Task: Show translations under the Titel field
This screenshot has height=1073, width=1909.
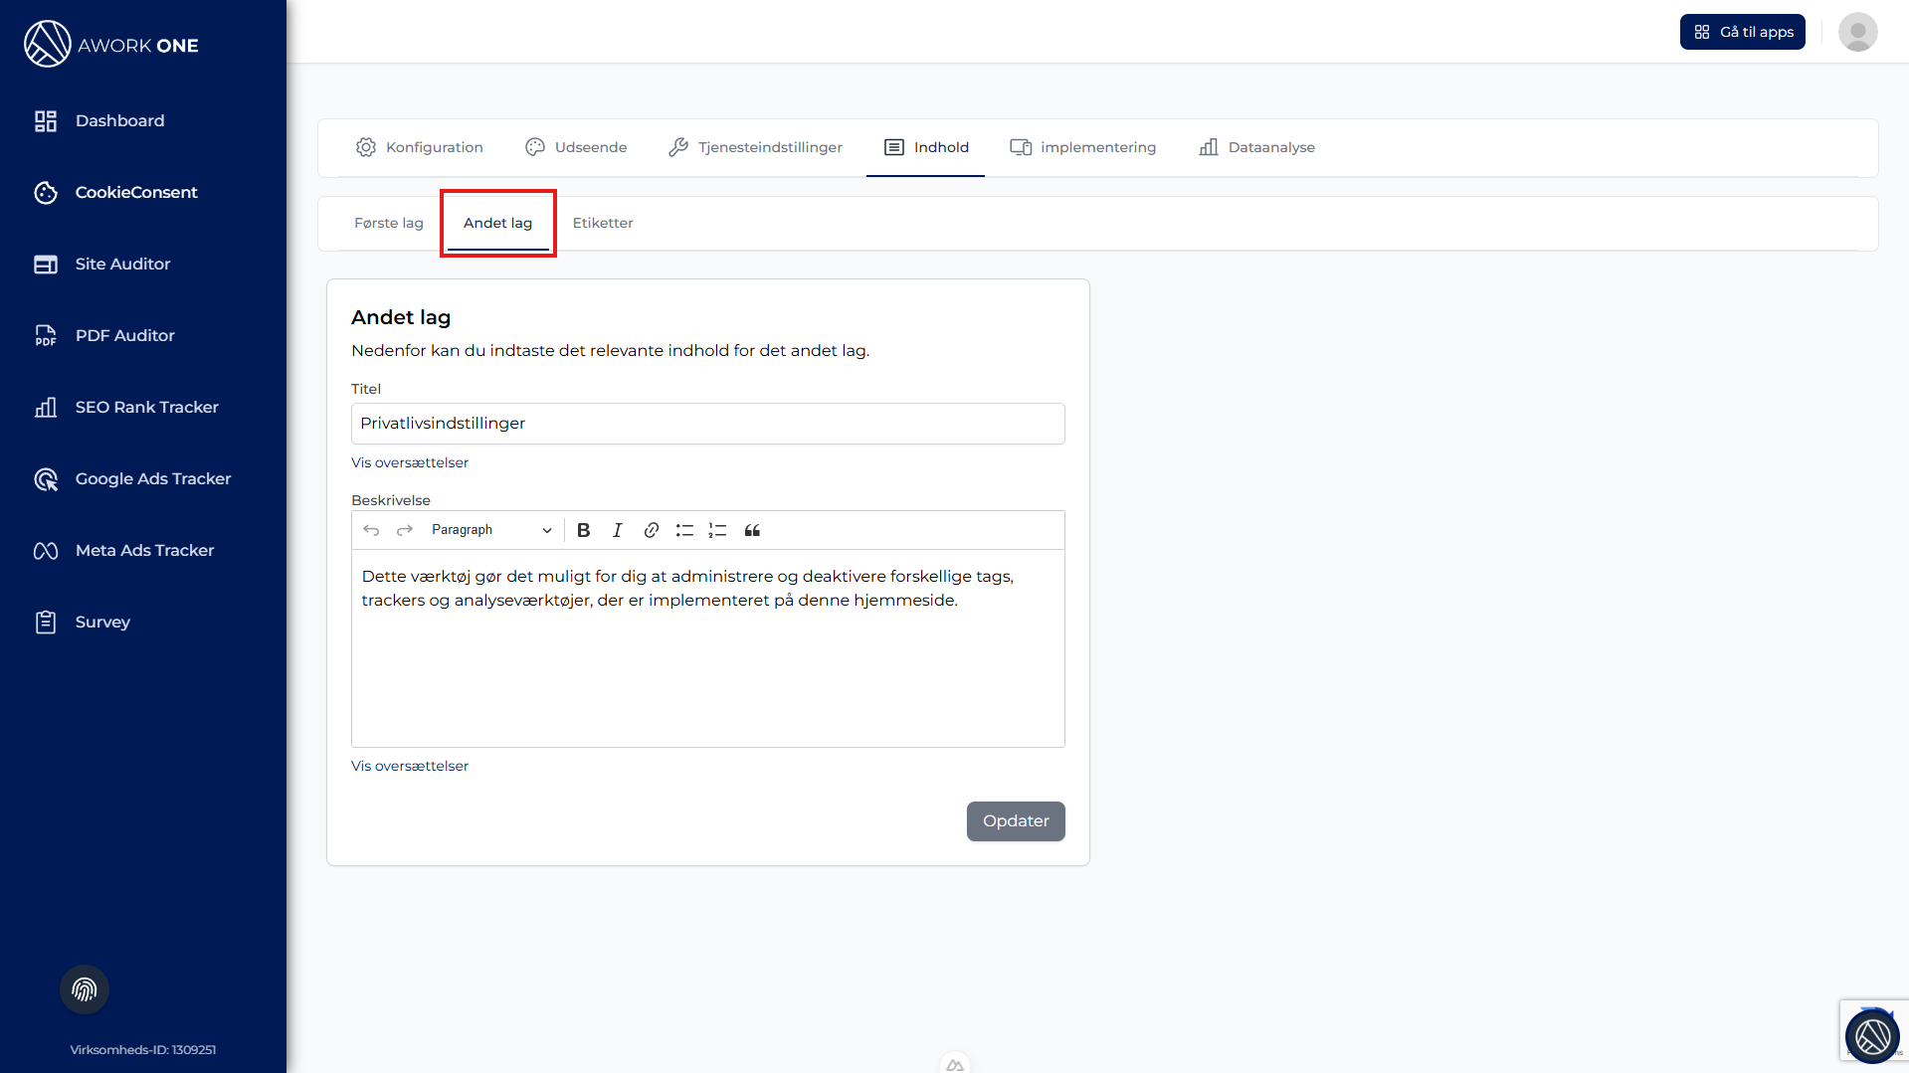Action: [x=409, y=462]
